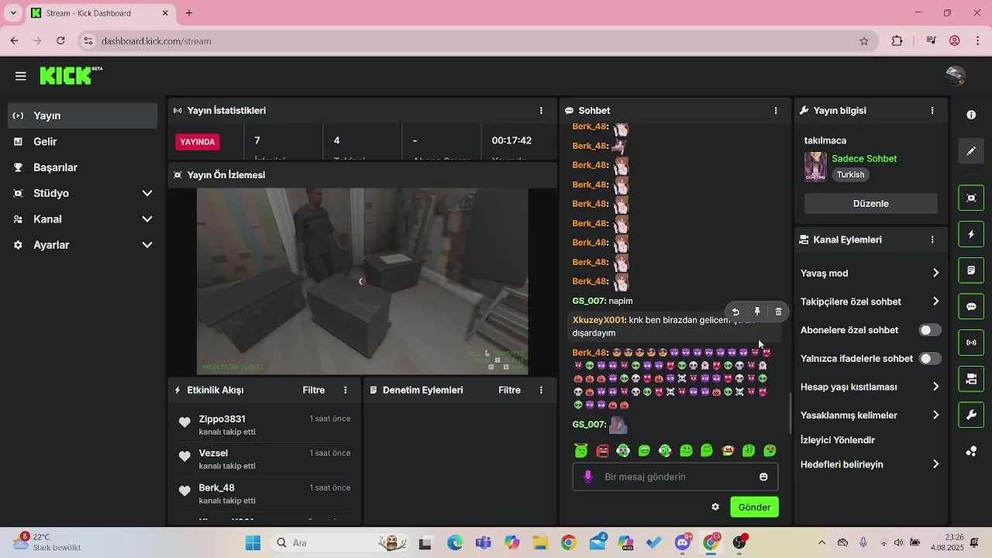Open Sohbet panel three-dot menu
The height and width of the screenshot is (558, 992).
point(776,111)
